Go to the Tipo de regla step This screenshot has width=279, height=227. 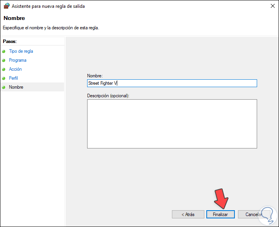coord(21,51)
